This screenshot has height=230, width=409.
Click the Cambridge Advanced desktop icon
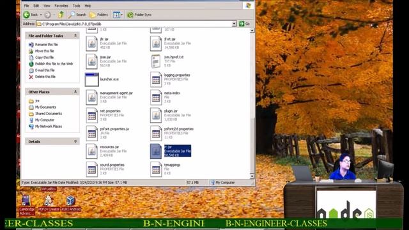pyautogui.click(x=26, y=205)
